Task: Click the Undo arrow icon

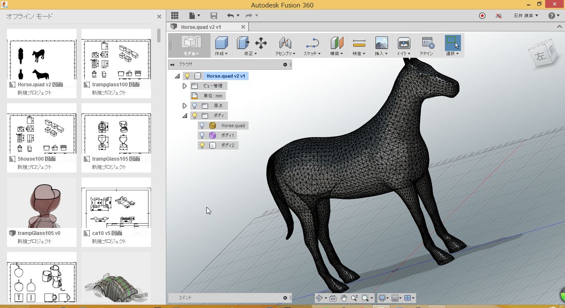Action: tap(230, 16)
